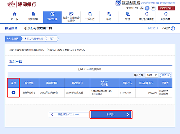The image size is (180, 134).
Task: Open 明細照会 statement inquiry icon
Action: point(33,14)
